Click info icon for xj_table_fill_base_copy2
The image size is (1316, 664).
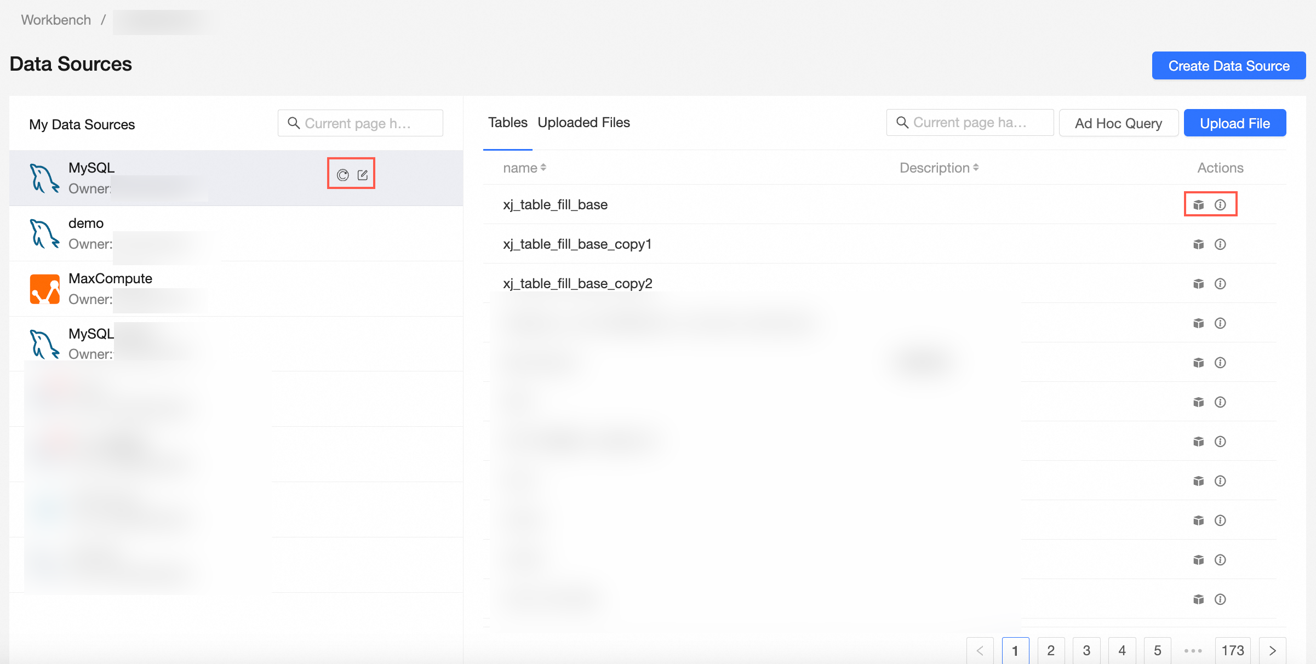pos(1220,283)
